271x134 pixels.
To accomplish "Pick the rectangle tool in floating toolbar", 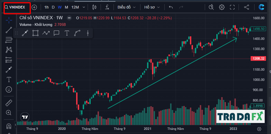I will (x=35, y=33).
